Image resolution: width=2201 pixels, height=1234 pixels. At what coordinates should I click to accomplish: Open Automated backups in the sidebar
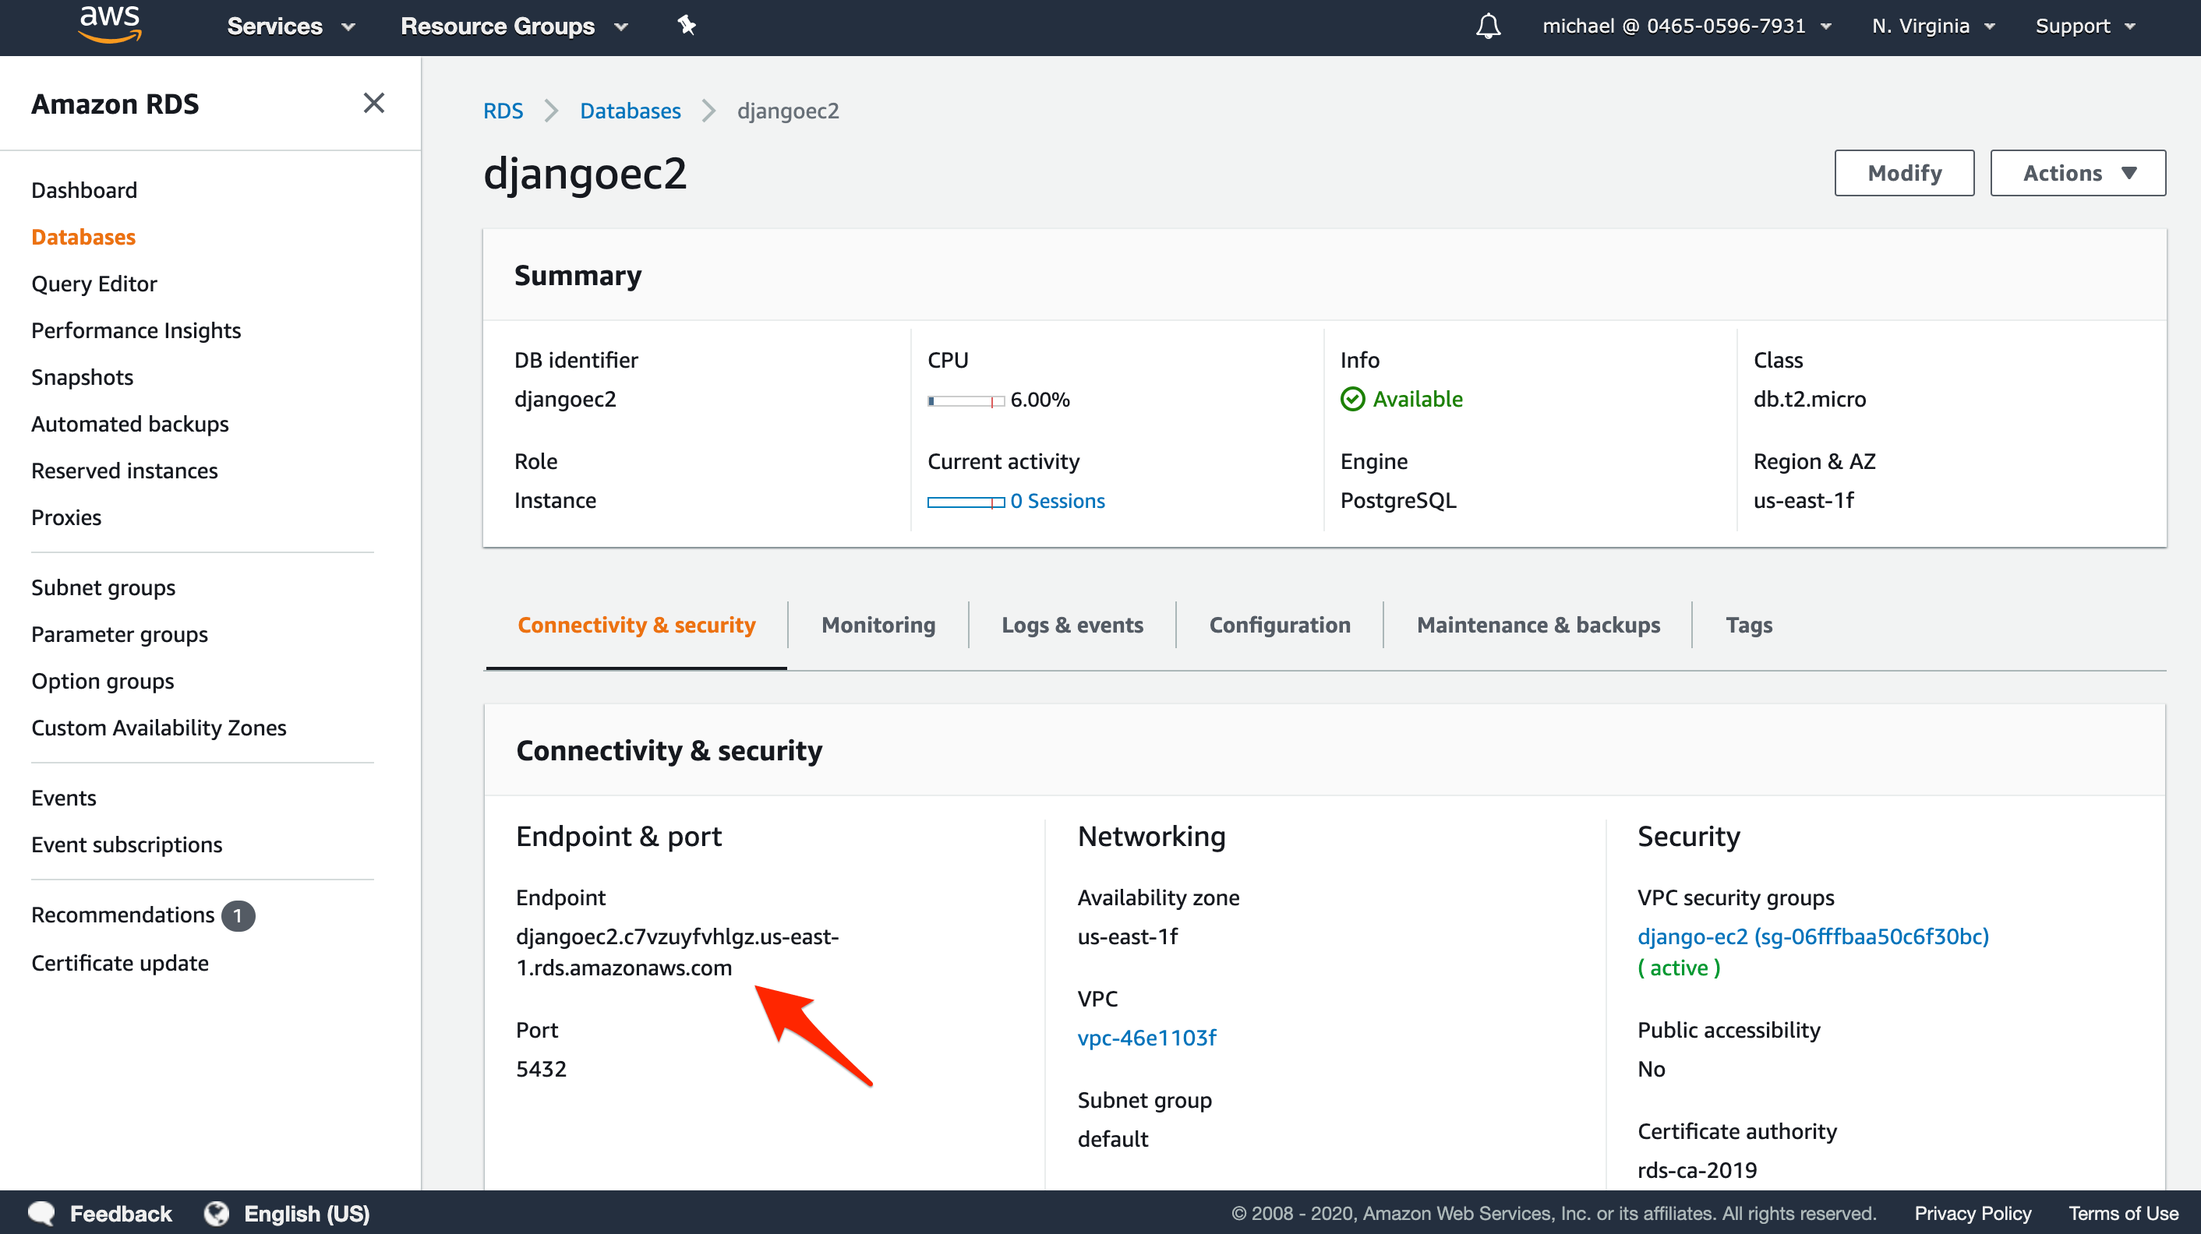(130, 424)
